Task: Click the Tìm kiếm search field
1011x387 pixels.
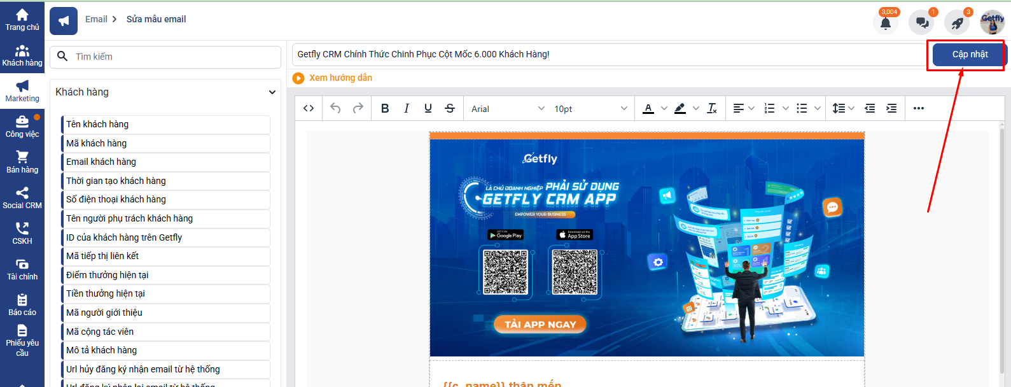Action: (172, 57)
